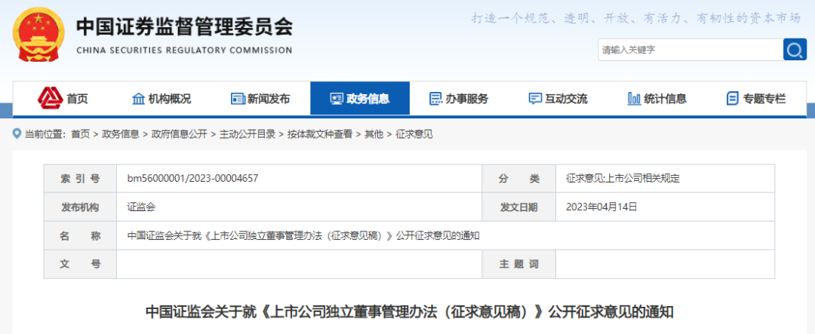
Task: Open the 政务信息 navigation tab
Action: click(360, 99)
